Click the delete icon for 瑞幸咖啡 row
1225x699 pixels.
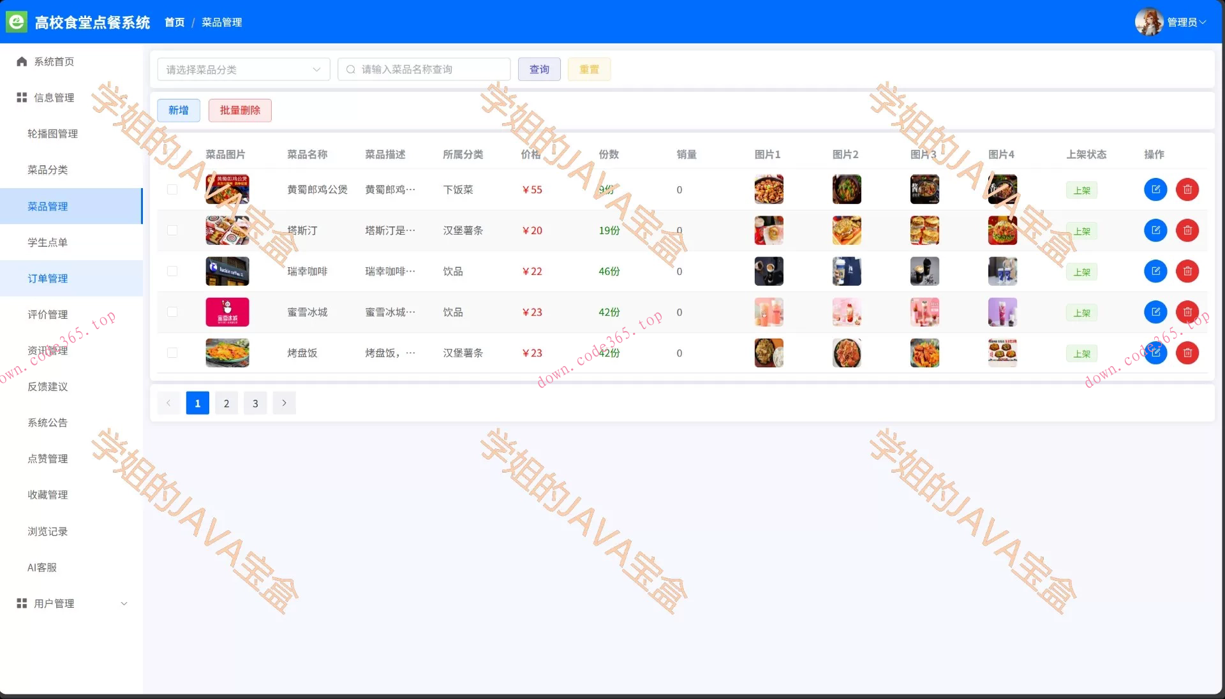pos(1188,271)
